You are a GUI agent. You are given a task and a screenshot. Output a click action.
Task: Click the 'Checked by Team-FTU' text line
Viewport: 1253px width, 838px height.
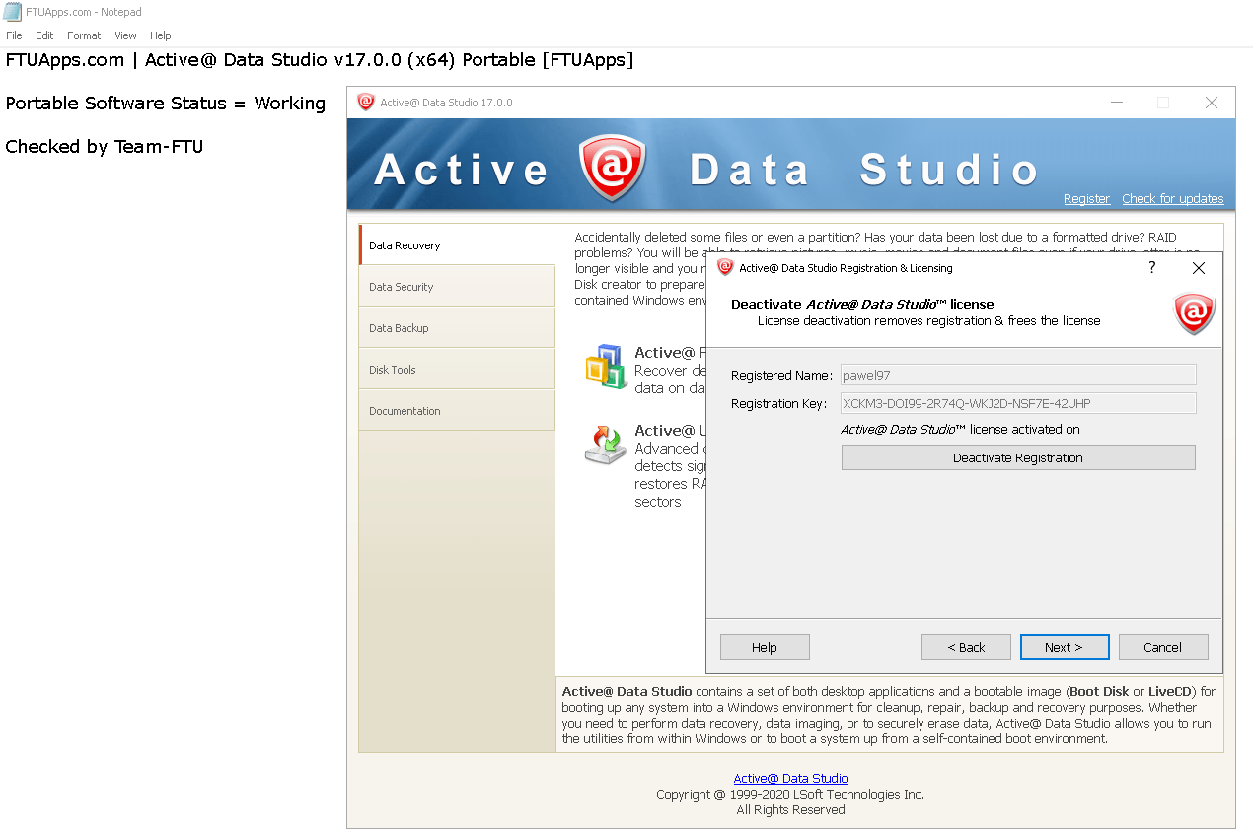[105, 147]
